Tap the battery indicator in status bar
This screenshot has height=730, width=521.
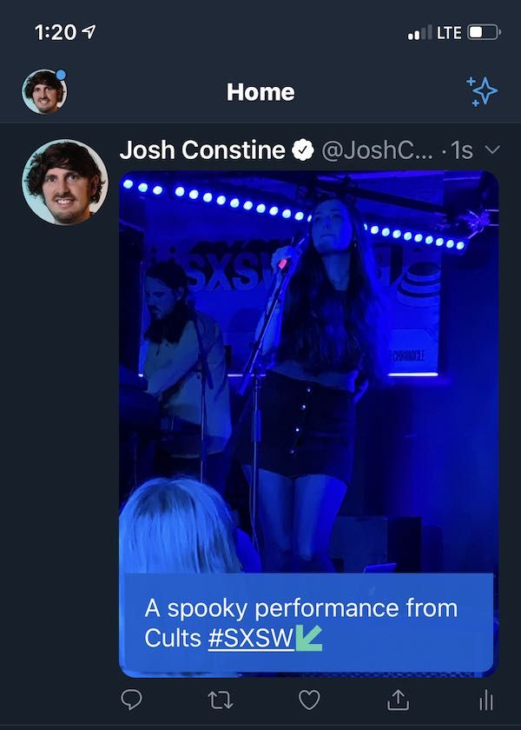pyautogui.click(x=485, y=33)
